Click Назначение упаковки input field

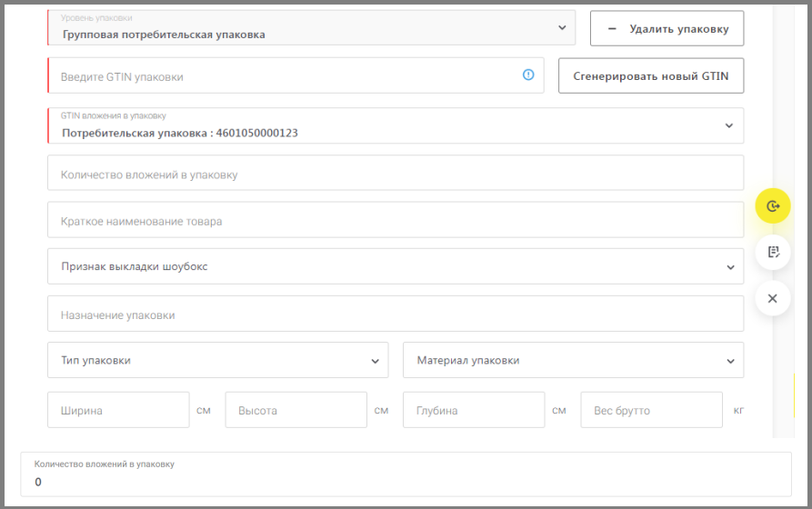coord(396,314)
